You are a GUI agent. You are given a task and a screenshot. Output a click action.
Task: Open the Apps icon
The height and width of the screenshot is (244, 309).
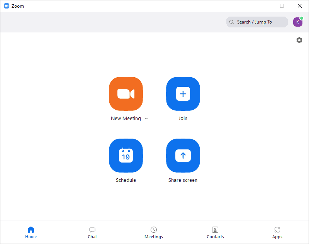click(x=277, y=230)
